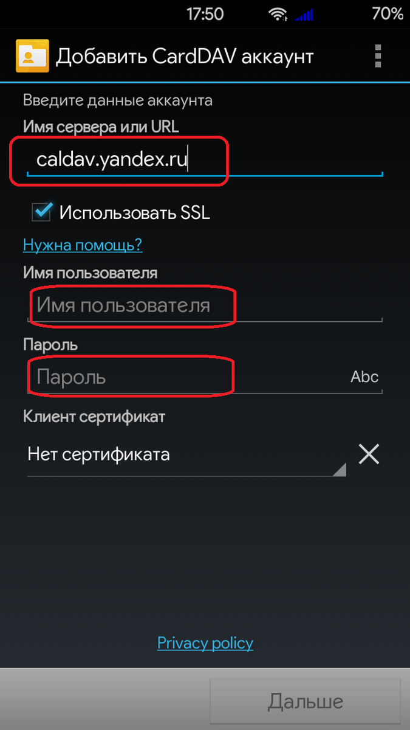Toggle the Abc password visibility switch
The height and width of the screenshot is (730, 410).
364,377
